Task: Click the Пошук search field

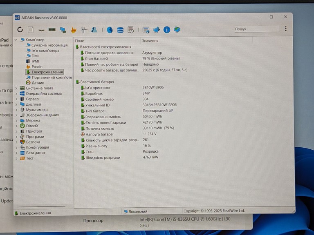Action: point(257,29)
